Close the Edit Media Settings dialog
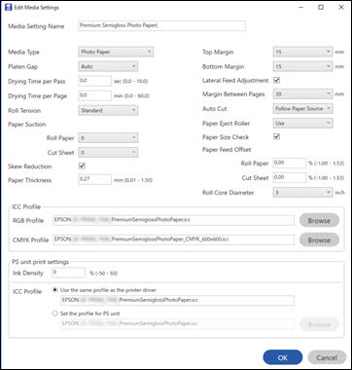Viewport: 352px width, 370px height. tap(341, 7)
